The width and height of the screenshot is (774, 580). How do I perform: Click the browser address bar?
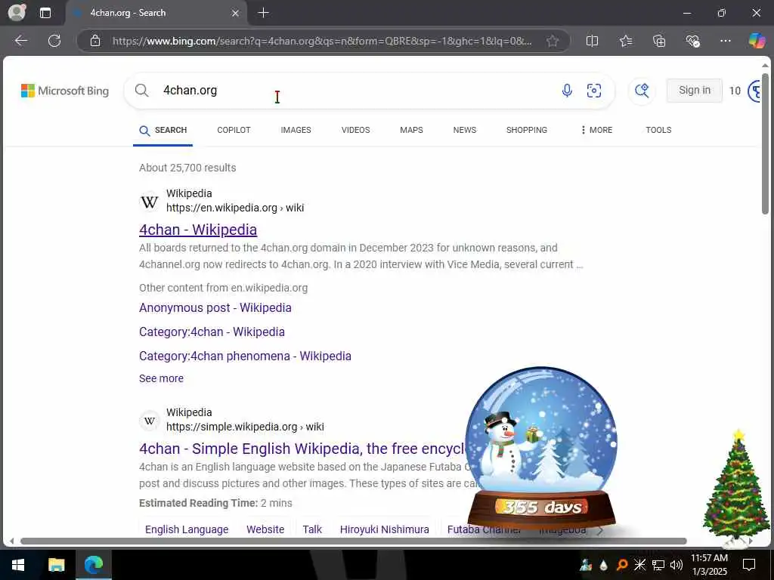321,41
